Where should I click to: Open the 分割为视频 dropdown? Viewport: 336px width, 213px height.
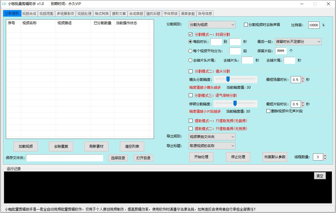tap(212, 25)
